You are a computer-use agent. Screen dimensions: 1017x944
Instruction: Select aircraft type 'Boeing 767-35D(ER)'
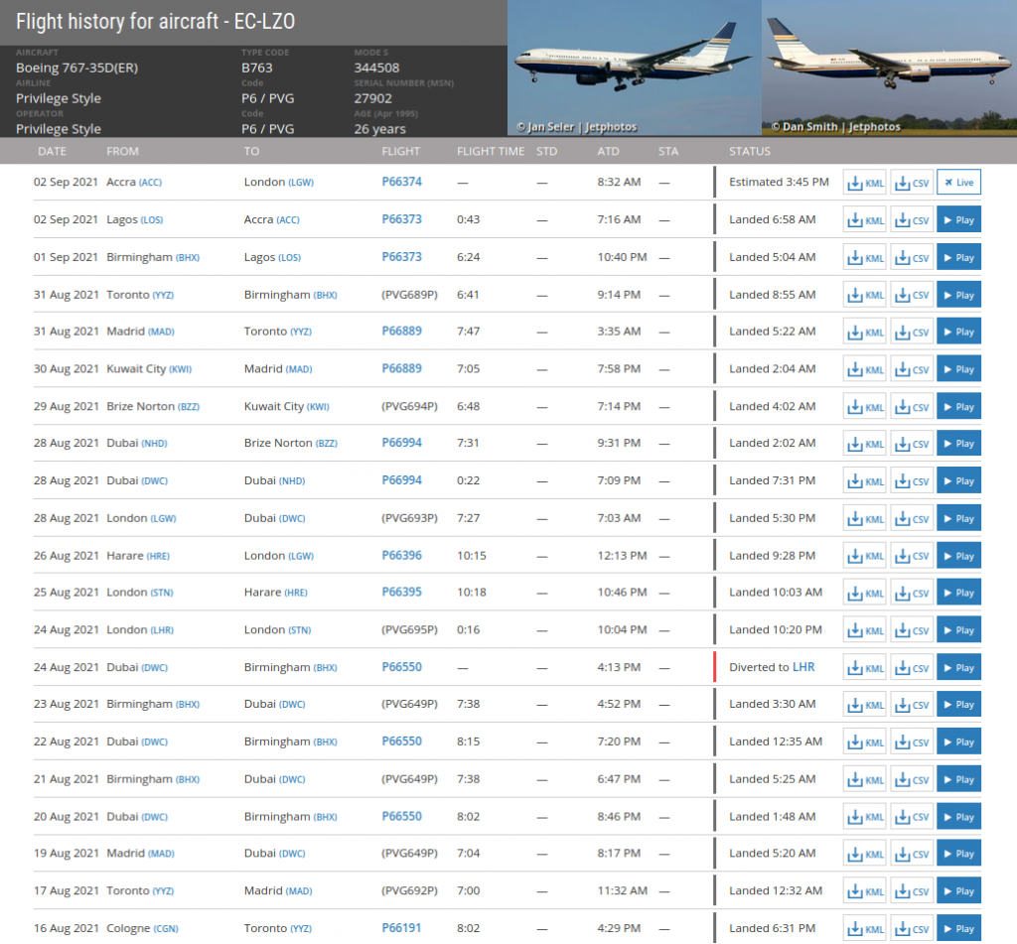click(77, 68)
